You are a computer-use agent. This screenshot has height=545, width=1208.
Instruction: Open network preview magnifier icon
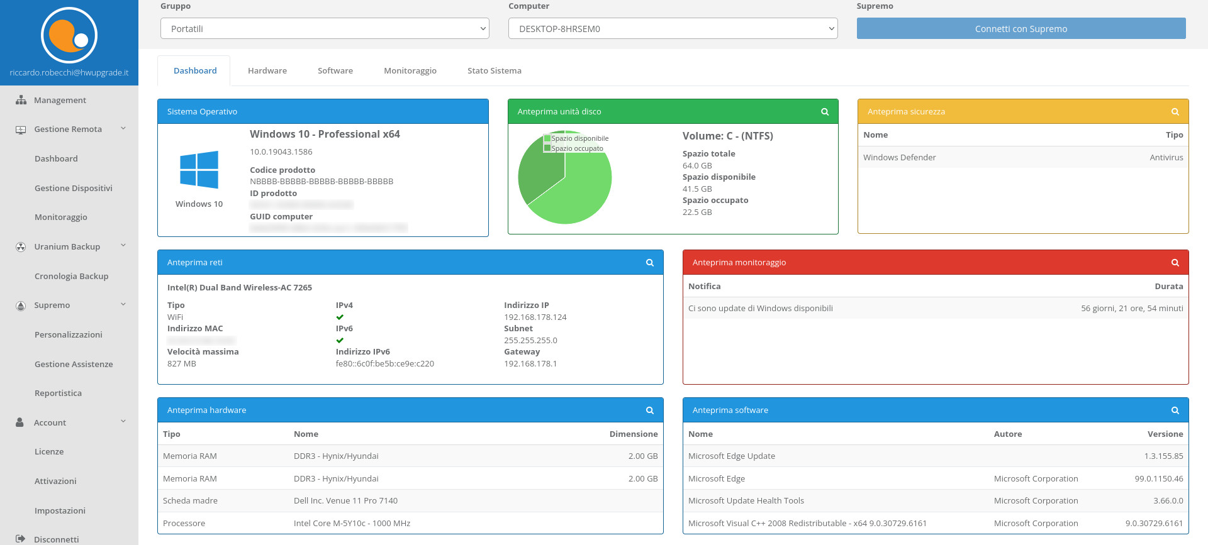click(650, 263)
